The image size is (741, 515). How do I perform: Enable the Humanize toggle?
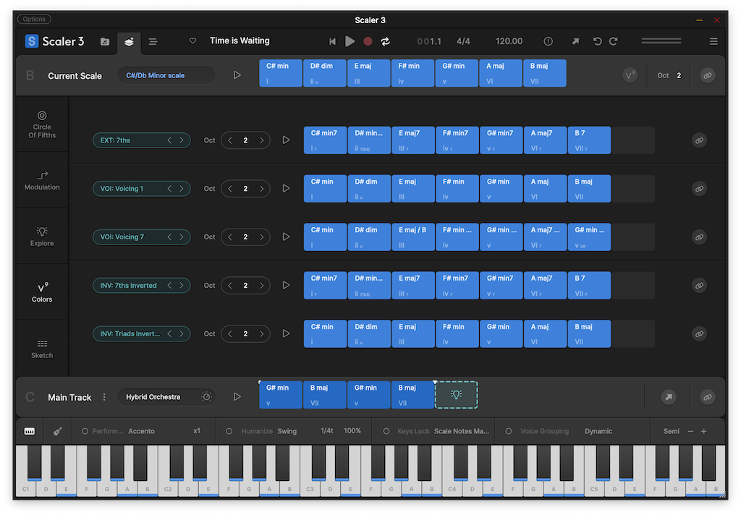(229, 431)
